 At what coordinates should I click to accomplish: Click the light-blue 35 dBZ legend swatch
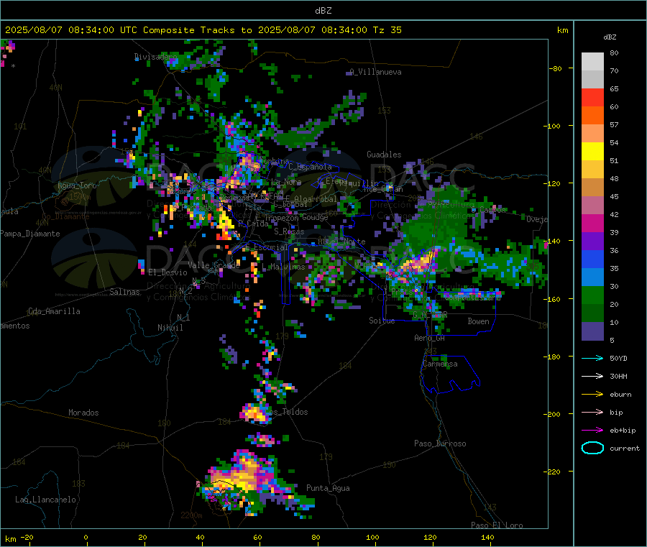[x=592, y=277]
